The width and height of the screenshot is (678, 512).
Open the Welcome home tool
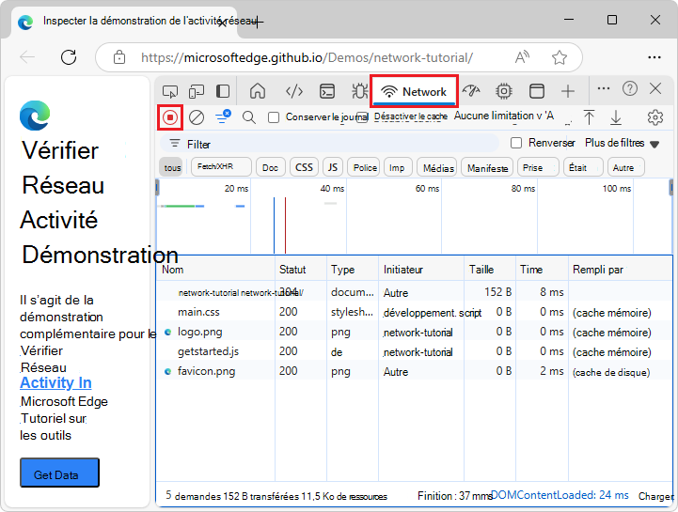[x=258, y=91]
